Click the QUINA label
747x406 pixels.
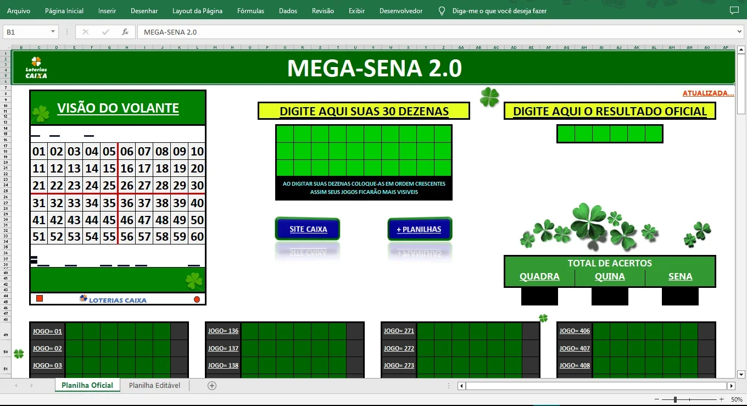point(610,276)
